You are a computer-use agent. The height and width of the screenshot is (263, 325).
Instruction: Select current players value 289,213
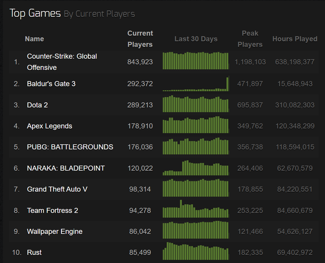tap(140, 105)
